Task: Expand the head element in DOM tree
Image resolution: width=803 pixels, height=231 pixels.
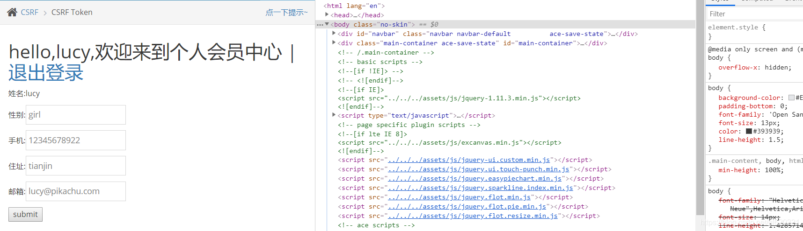Action: pyautogui.click(x=327, y=15)
